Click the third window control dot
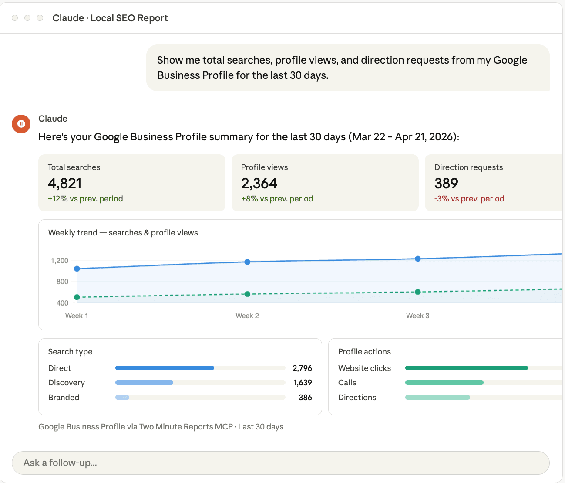565x483 pixels. [x=40, y=18]
